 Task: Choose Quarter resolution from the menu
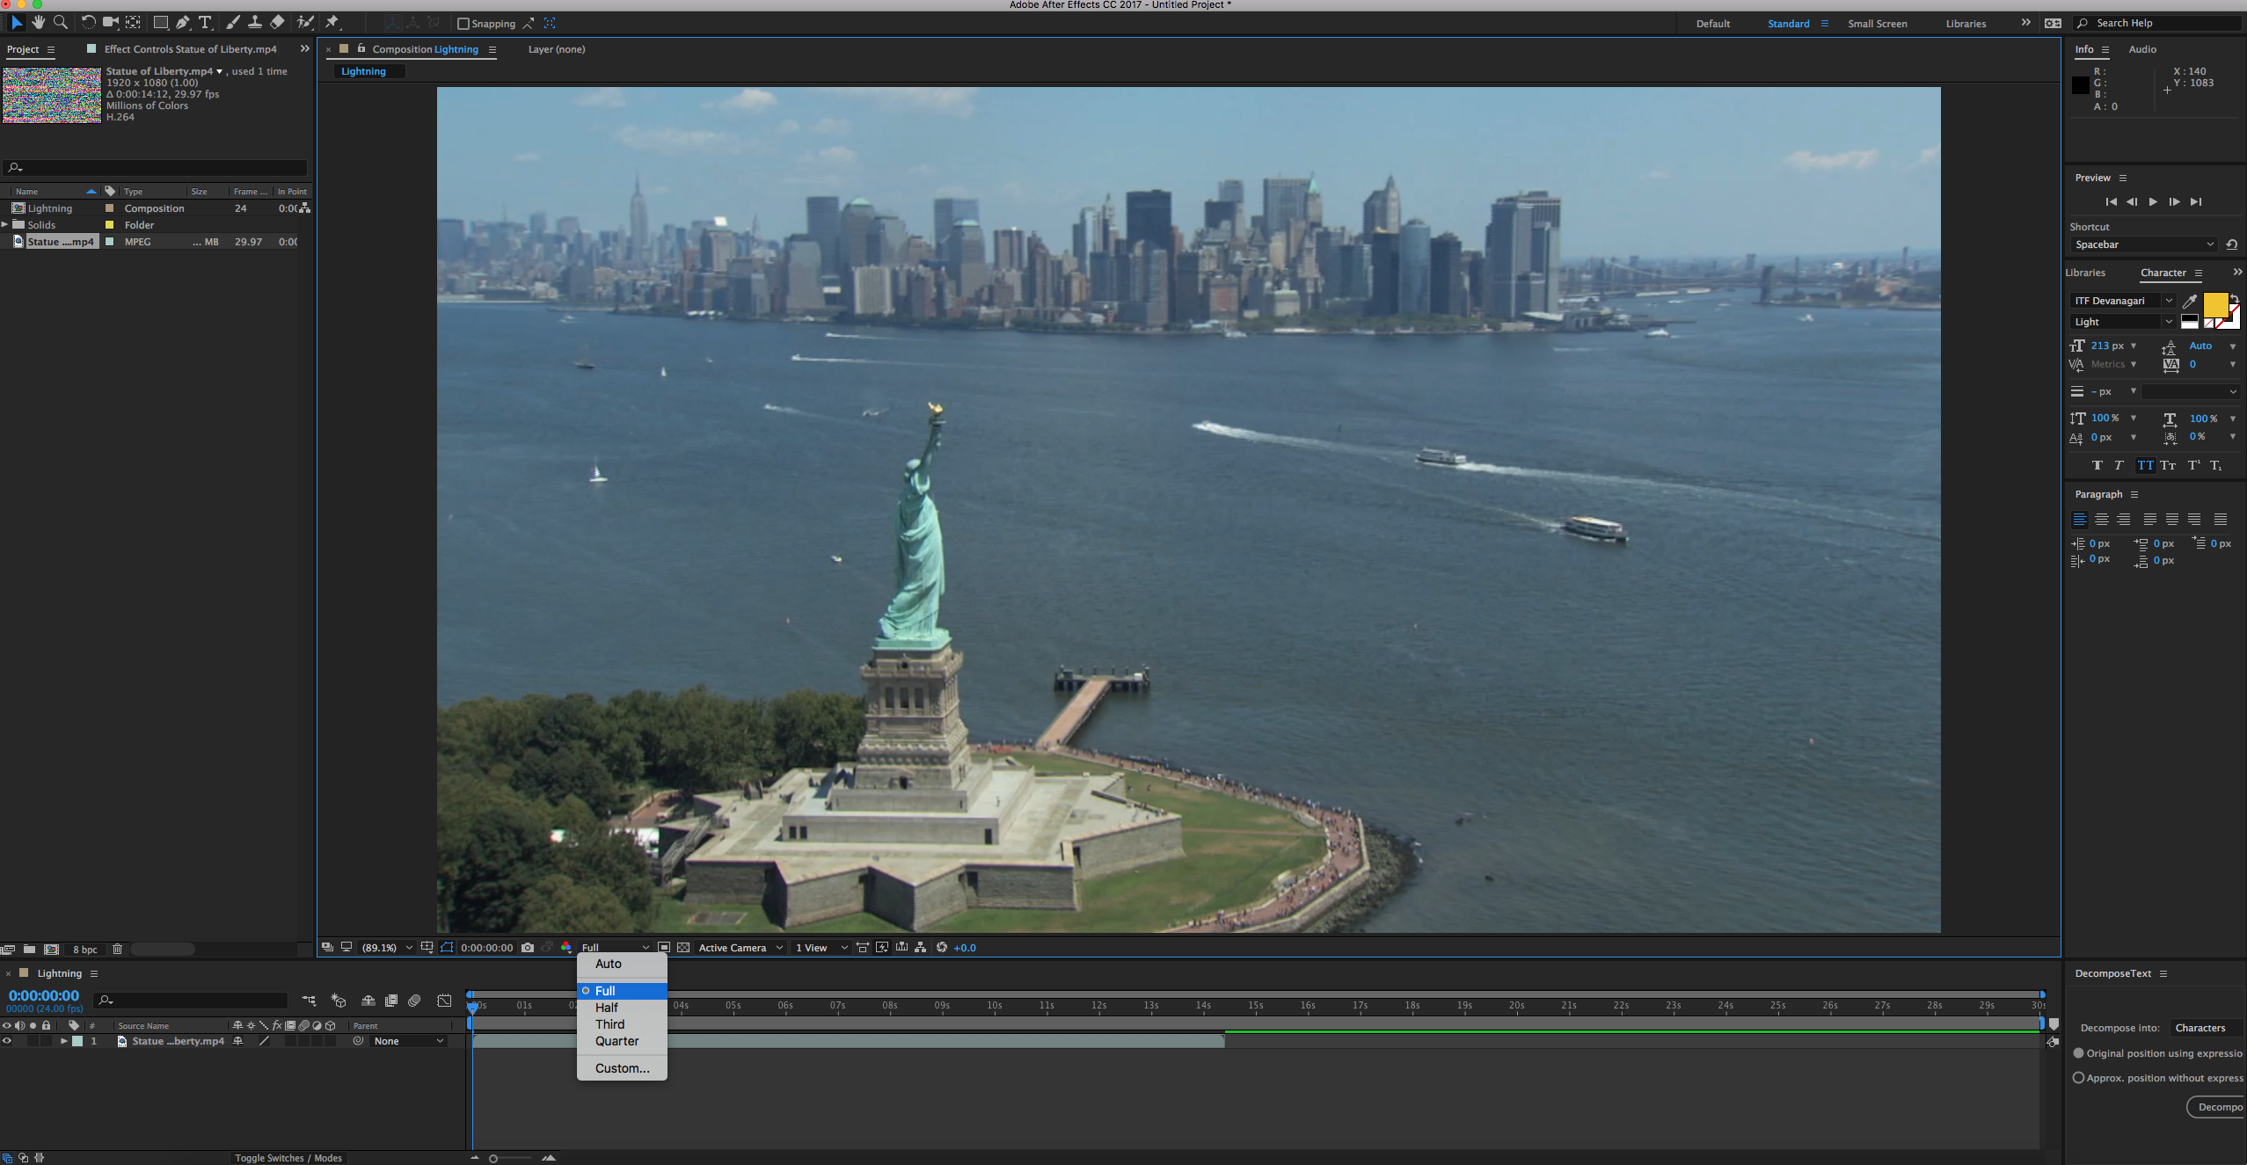[x=622, y=1041]
